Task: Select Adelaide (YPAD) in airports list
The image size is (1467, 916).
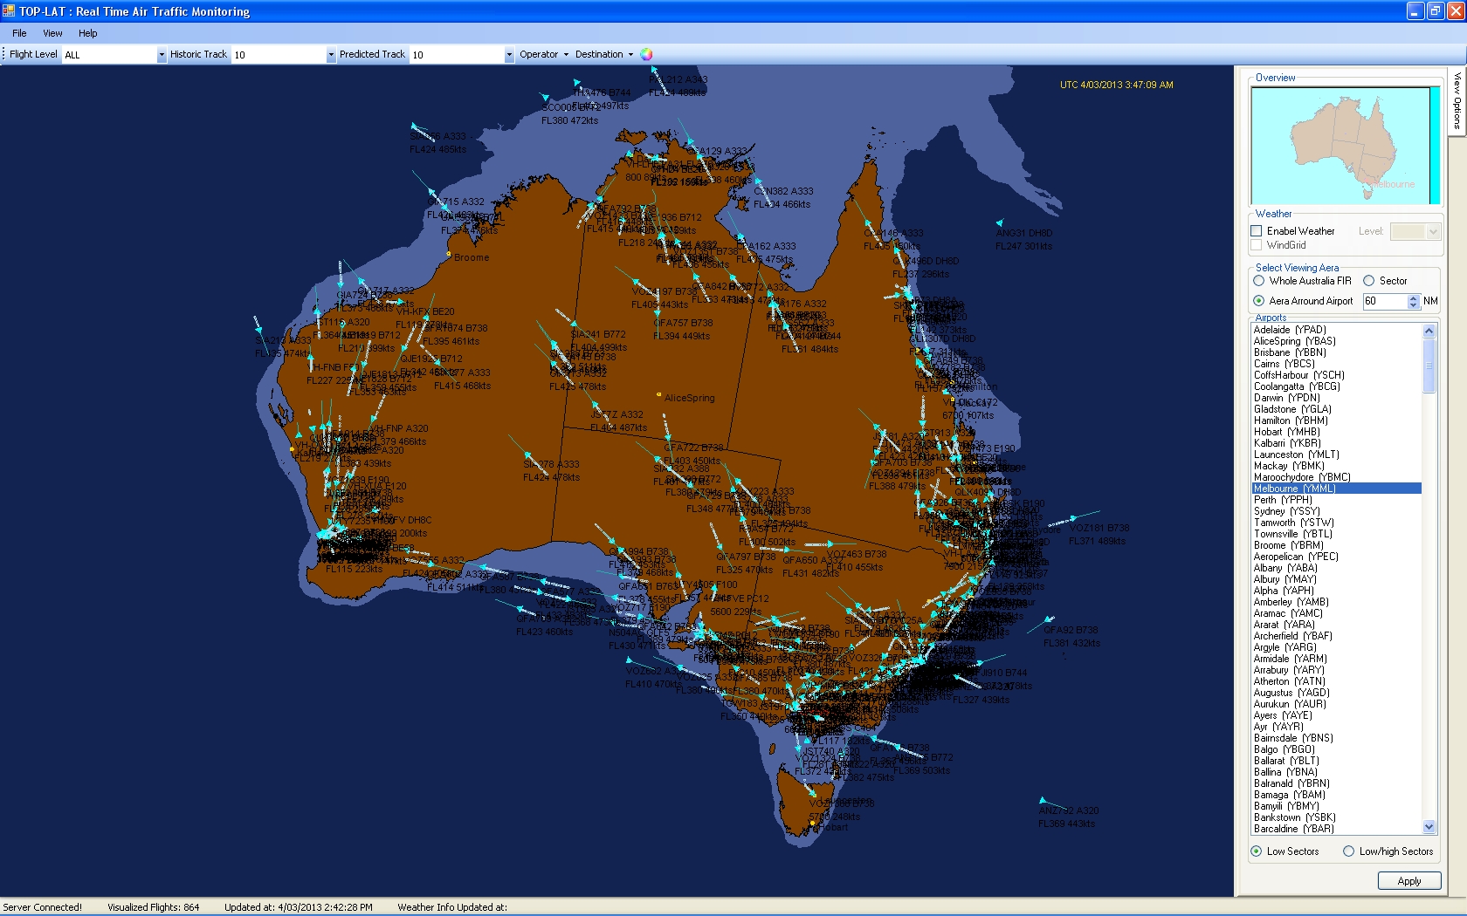Action: click(1337, 330)
